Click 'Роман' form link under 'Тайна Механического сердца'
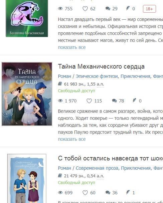Viewport: 163px width, 203px height. [64, 76]
